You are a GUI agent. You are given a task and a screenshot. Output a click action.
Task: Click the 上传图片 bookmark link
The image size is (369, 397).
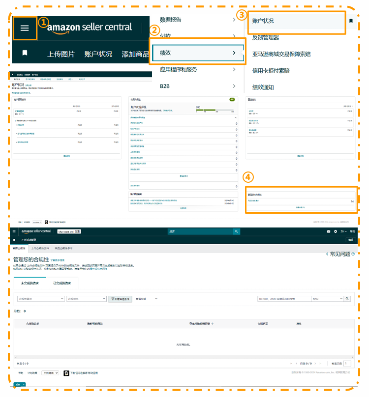click(61, 54)
